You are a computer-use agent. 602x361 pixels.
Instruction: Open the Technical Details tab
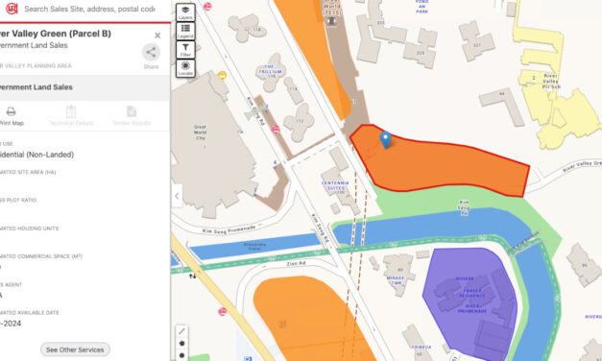click(71, 116)
